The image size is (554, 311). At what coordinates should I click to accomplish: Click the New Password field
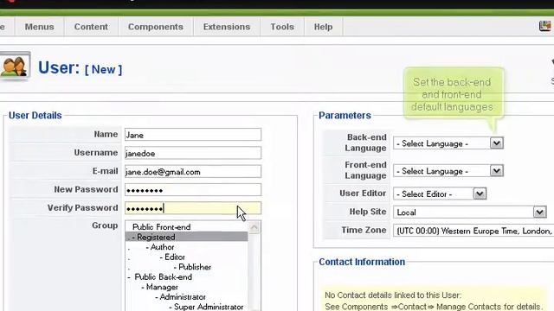coord(193,190)
